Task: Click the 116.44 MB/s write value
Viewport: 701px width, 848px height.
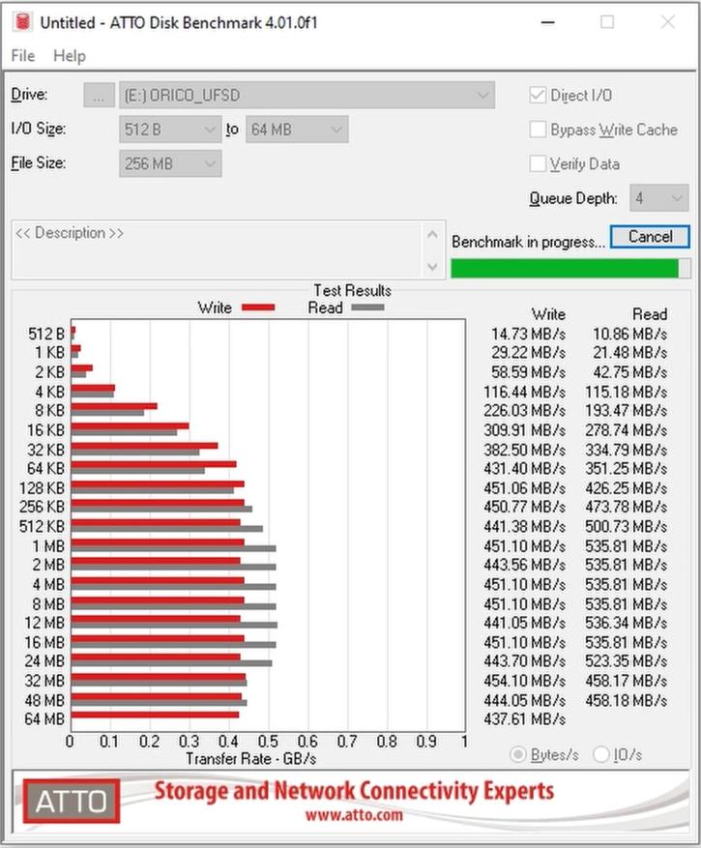Action: click(x=525, y=392)
